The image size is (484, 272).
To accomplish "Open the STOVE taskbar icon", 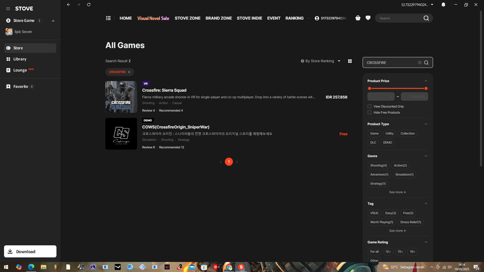I will (x=241, y=267).
